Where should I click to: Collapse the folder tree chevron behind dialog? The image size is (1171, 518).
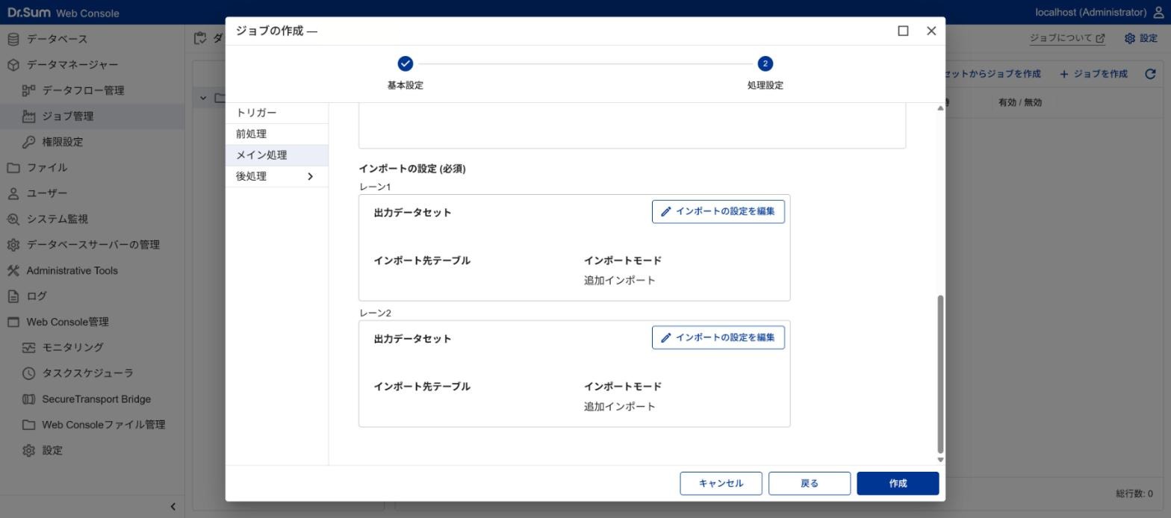203,98
